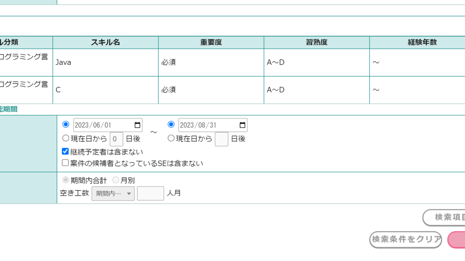This screenshot has height=261, width=465.
Task: Expand the 空き工数 期間内 dropdown
Action: click(113, 193)
